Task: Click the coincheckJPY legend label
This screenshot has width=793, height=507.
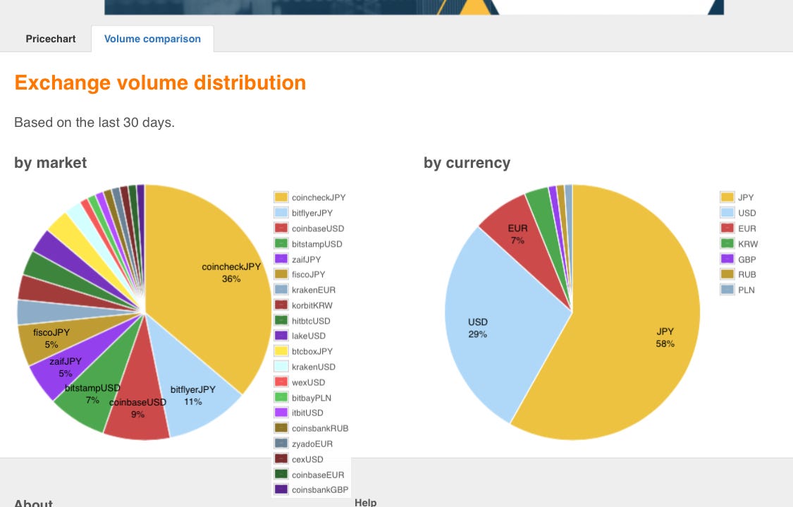Action: pyautogui.click(x=318, y=197)
